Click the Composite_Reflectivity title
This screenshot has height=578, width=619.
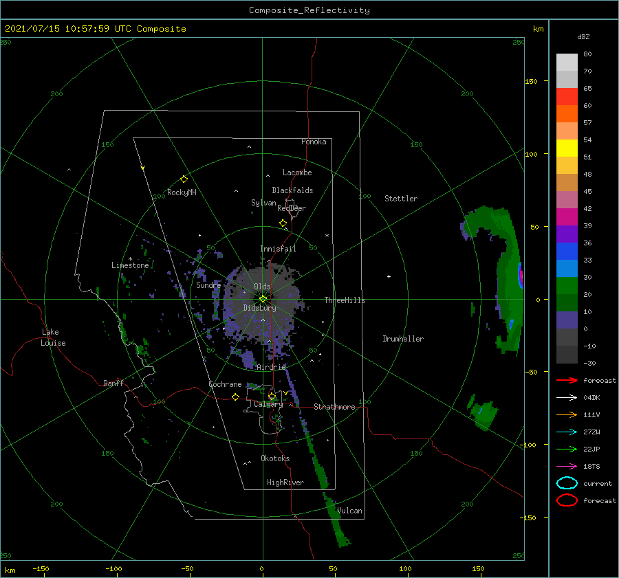point(309,10)
